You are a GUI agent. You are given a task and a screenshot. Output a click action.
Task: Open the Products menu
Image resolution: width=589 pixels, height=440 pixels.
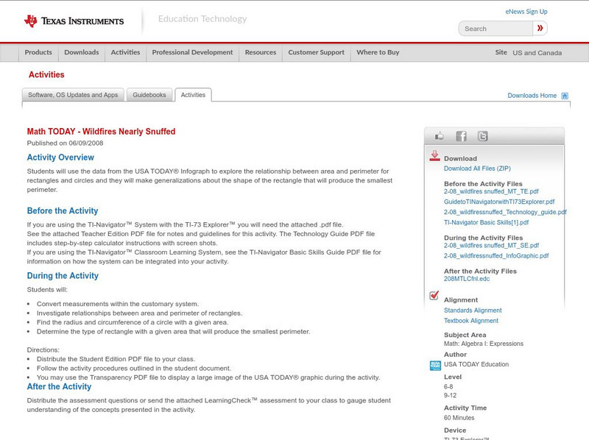click(38, 52)
